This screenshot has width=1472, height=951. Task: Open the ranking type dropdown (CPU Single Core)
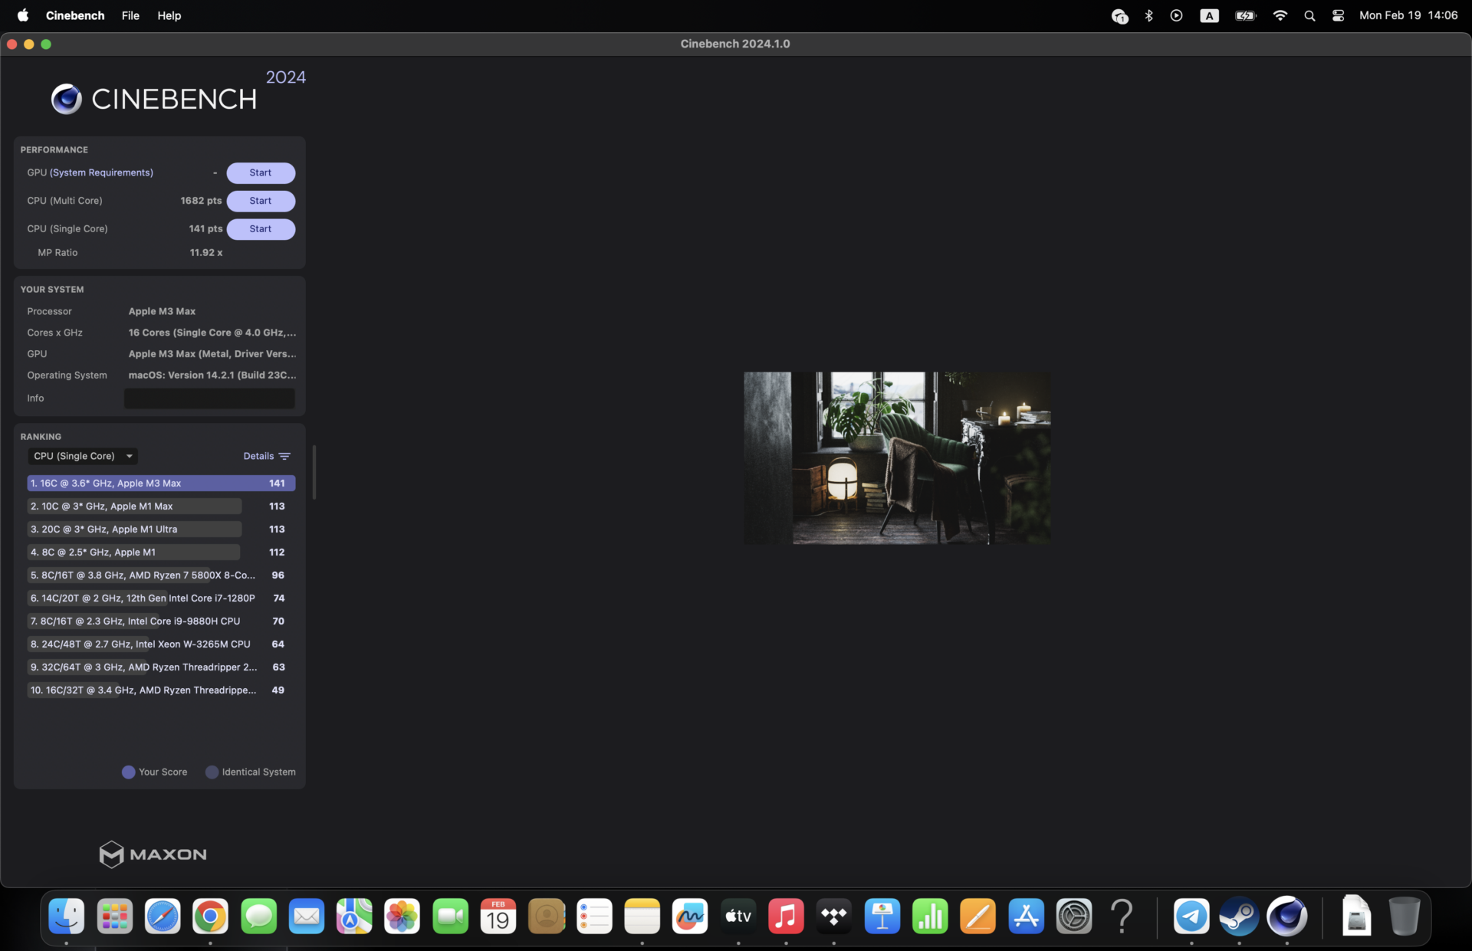click(x=83, y=457)
